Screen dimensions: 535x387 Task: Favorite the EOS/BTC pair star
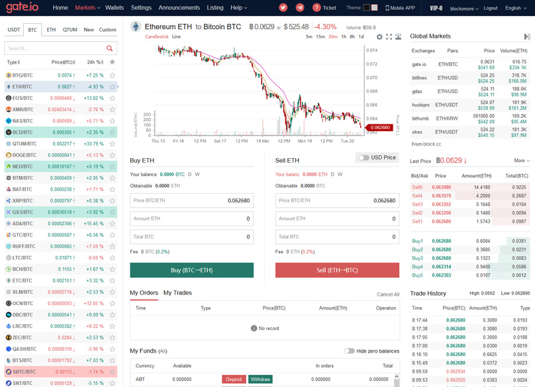(113, 98)
